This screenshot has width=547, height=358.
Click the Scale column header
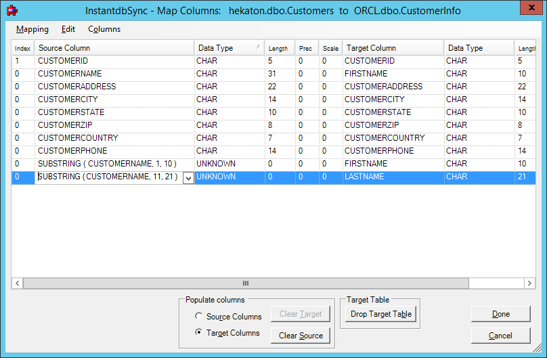coord(331,48)
